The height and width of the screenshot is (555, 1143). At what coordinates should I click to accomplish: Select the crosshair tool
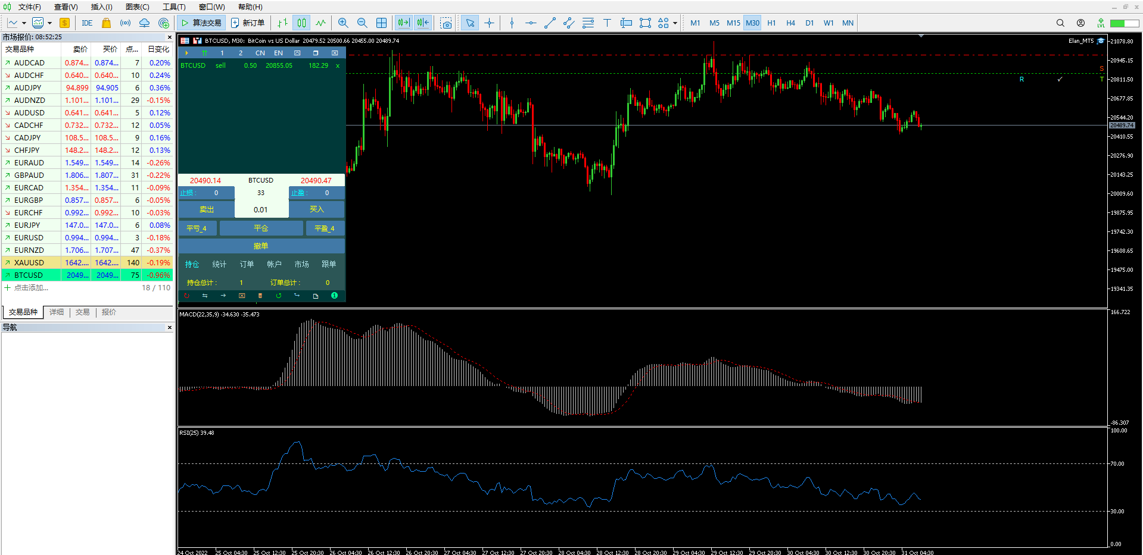490,23
